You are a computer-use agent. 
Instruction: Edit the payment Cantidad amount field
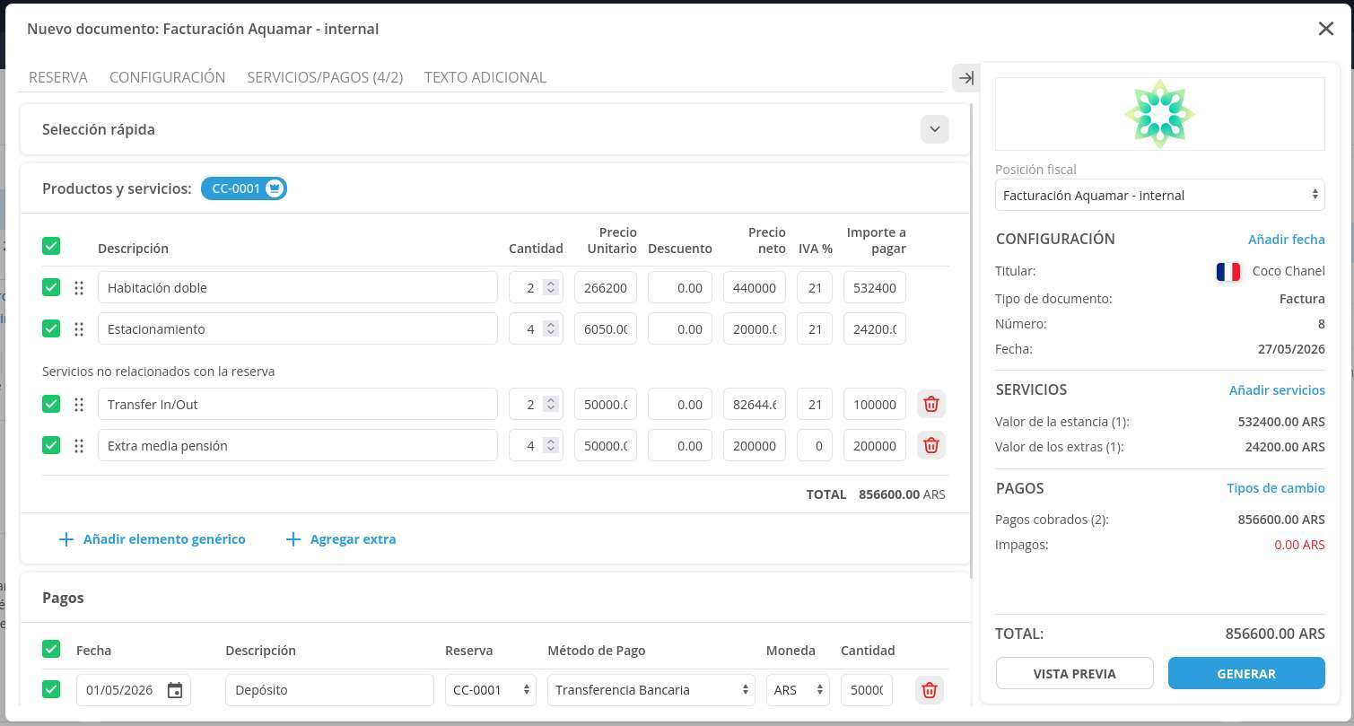[867, 690]
